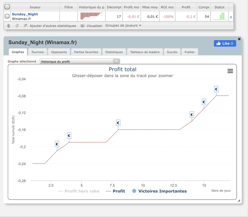Open the Parties favorites tab
Screen dimensions: 248x217
[86, 52]
